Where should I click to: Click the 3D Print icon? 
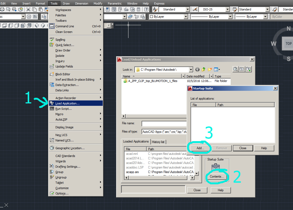[x=21, y=9]
